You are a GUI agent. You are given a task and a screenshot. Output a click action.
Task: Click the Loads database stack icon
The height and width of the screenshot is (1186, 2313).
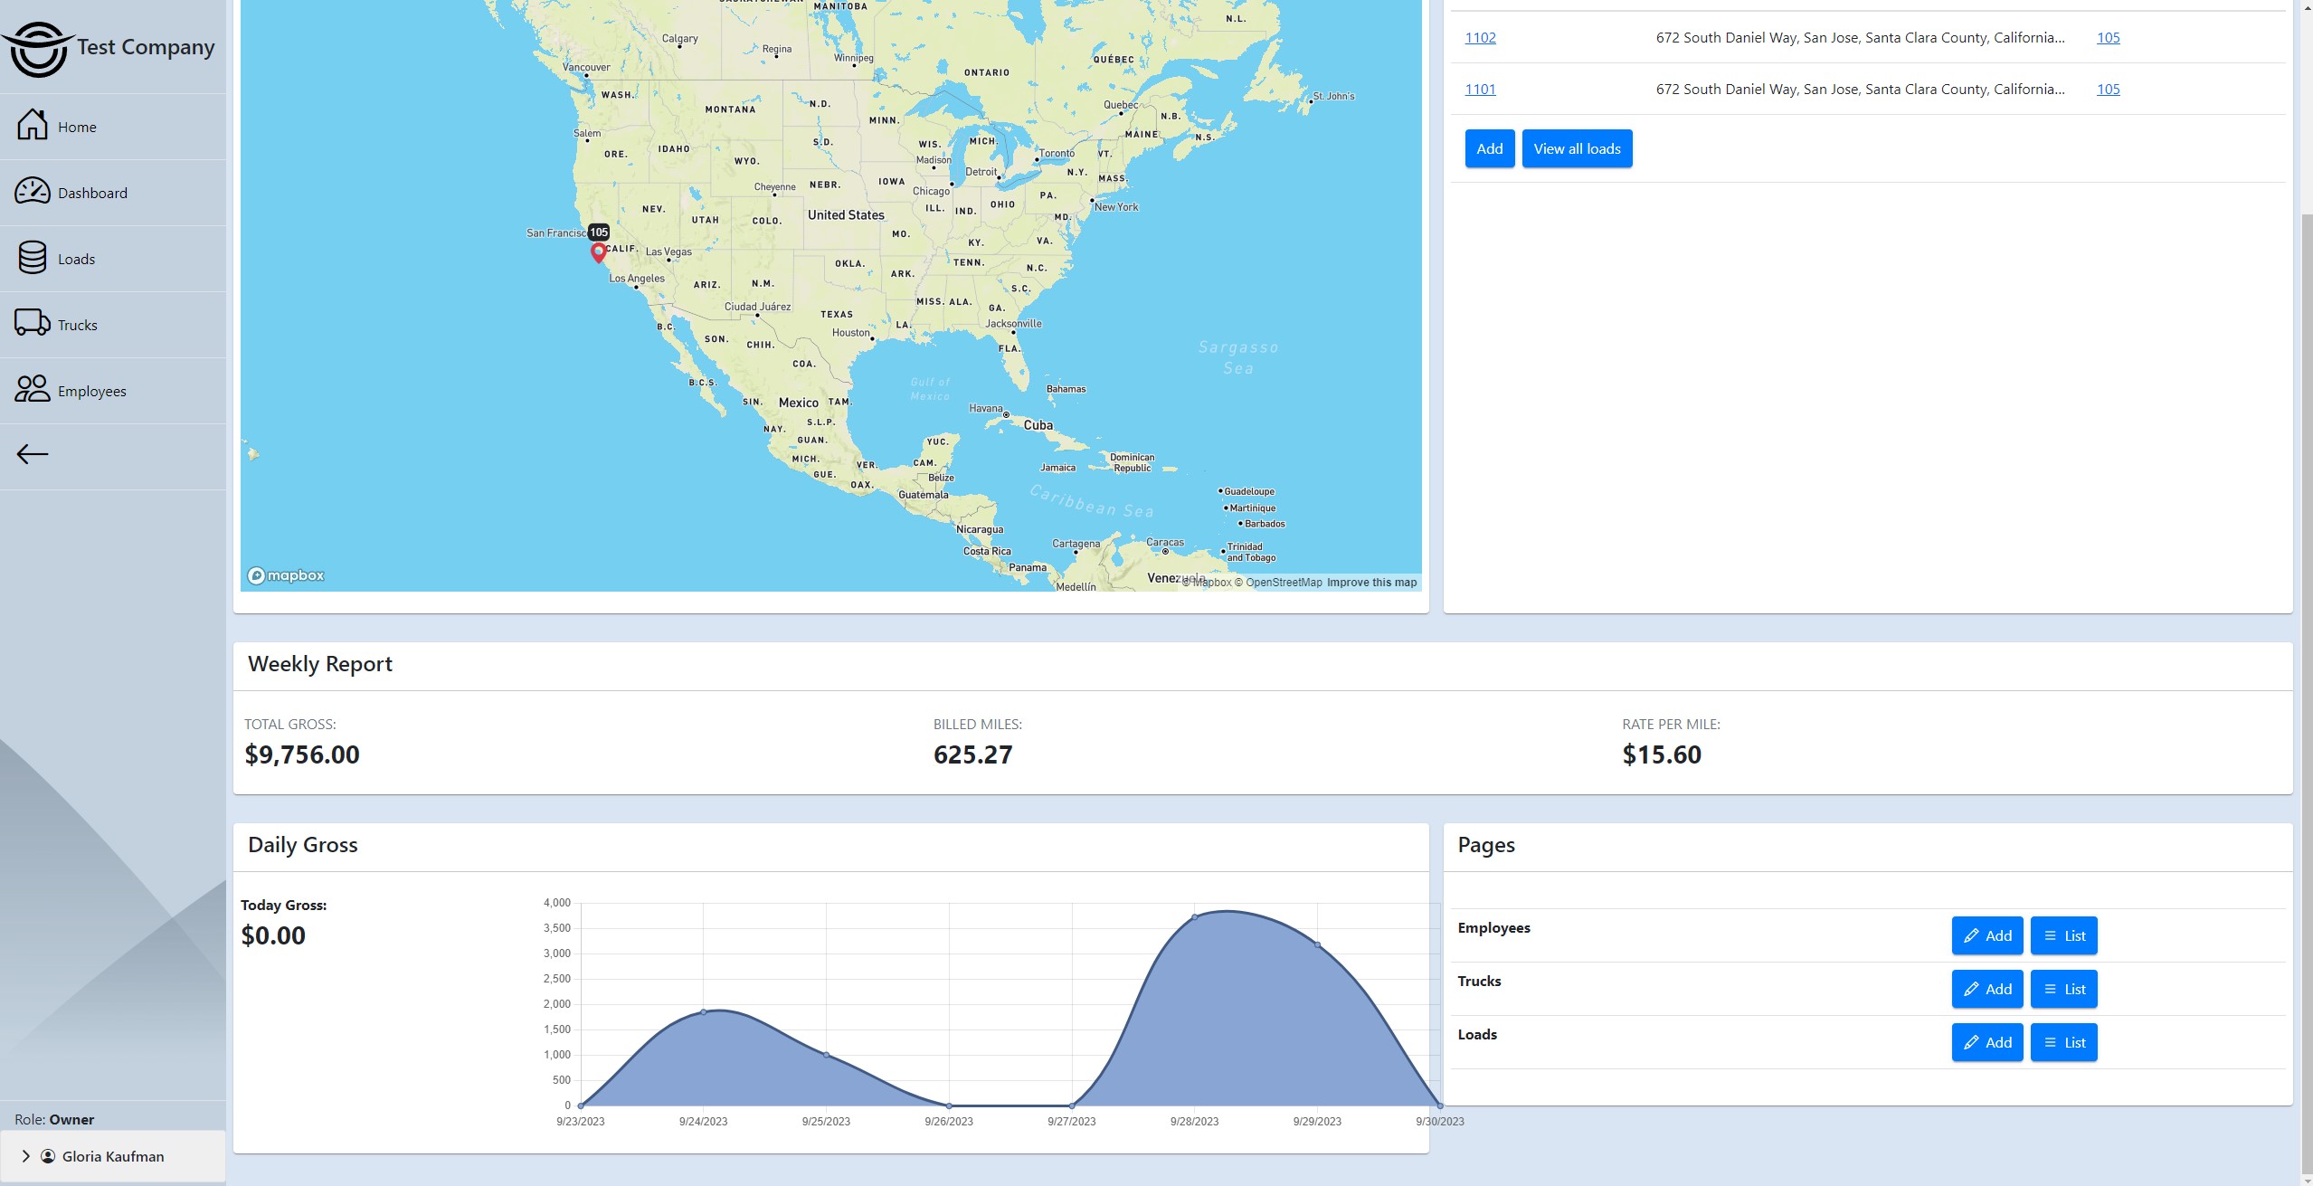pyautogui.click(x=33, y=258)
